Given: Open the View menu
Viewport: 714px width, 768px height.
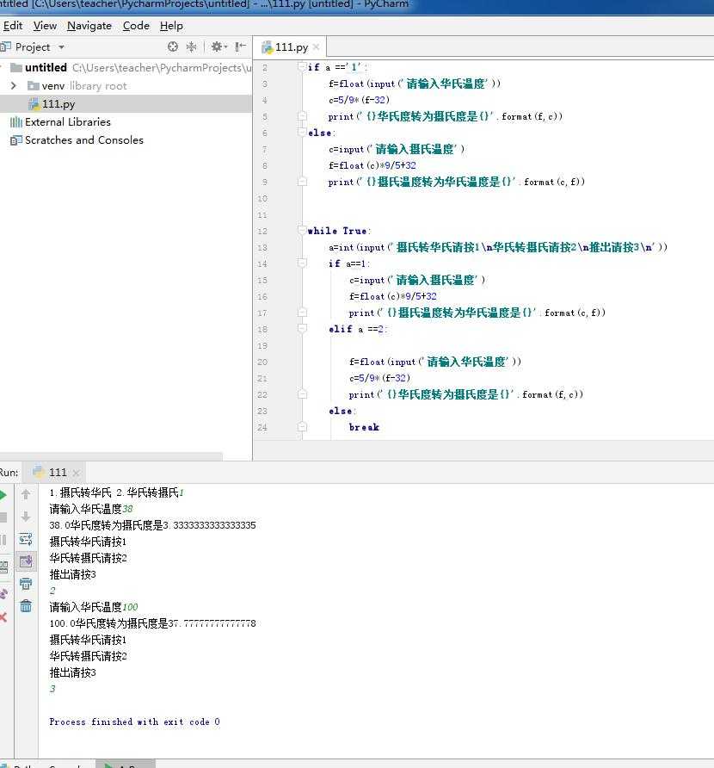Looking at the screenshot, I should coord(45,26).
